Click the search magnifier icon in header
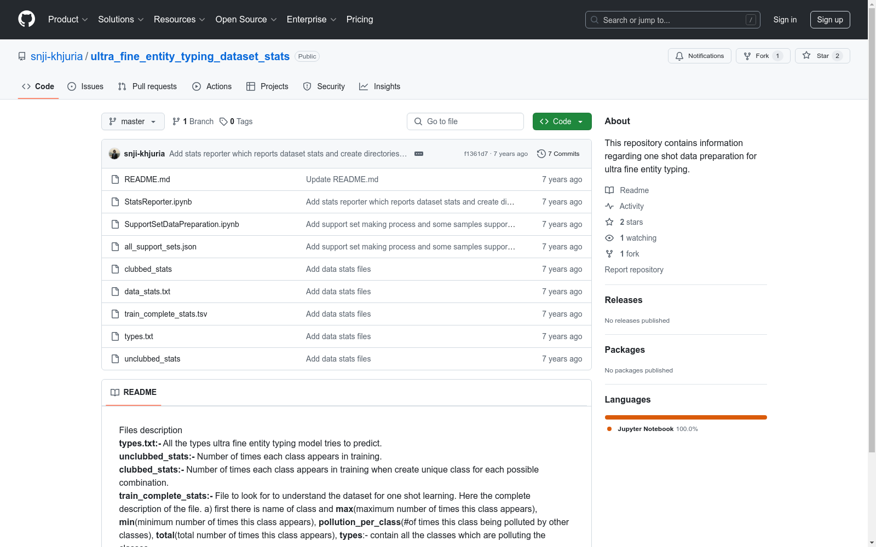 point(595,20)
